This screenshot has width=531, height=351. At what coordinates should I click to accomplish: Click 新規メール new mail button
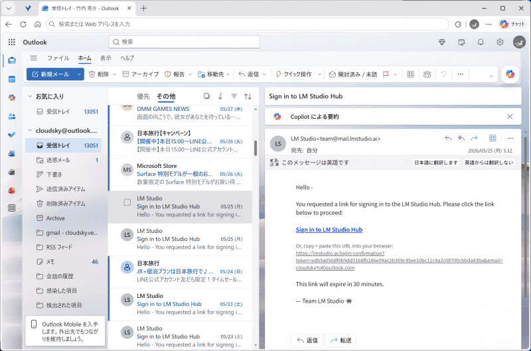(50, 74)
